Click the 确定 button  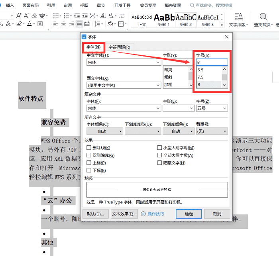point(189,214)
